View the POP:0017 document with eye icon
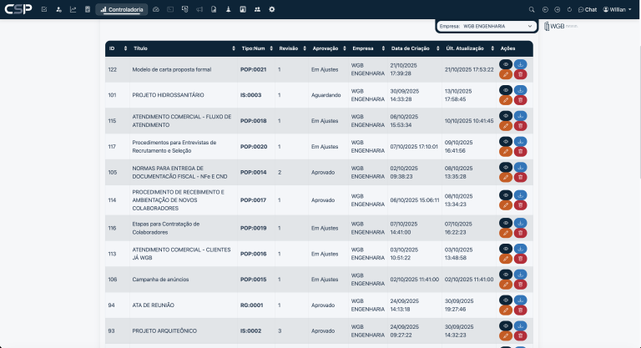This screenshot has height=348, width=641. click(x=506, y=195)
